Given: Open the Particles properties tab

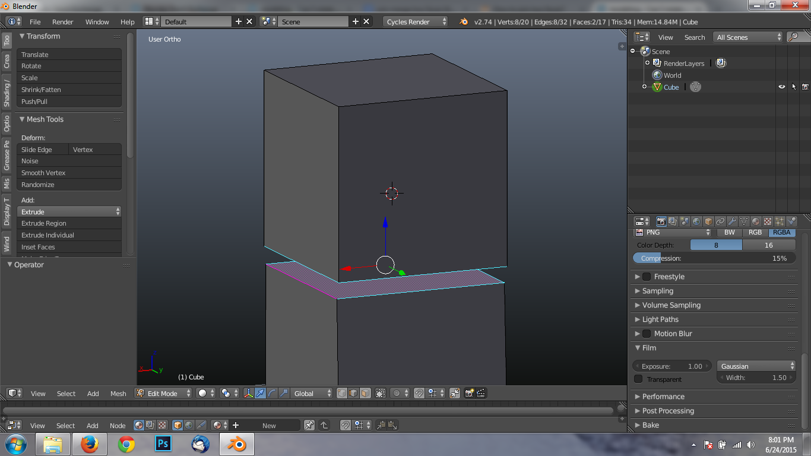Looking at the screenshot, I should [x=780, y=221].
